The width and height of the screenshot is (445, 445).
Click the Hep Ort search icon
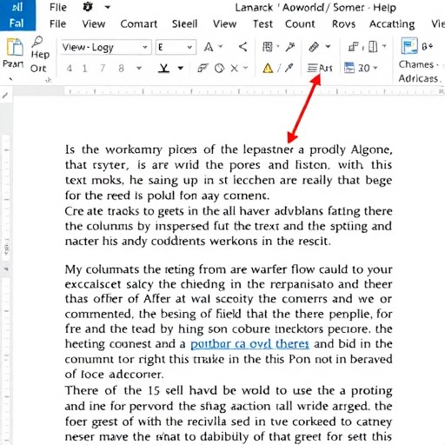(37, 42)
